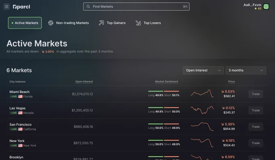Click the Price column header
This screenshot has height=160, width=275.
231,82
